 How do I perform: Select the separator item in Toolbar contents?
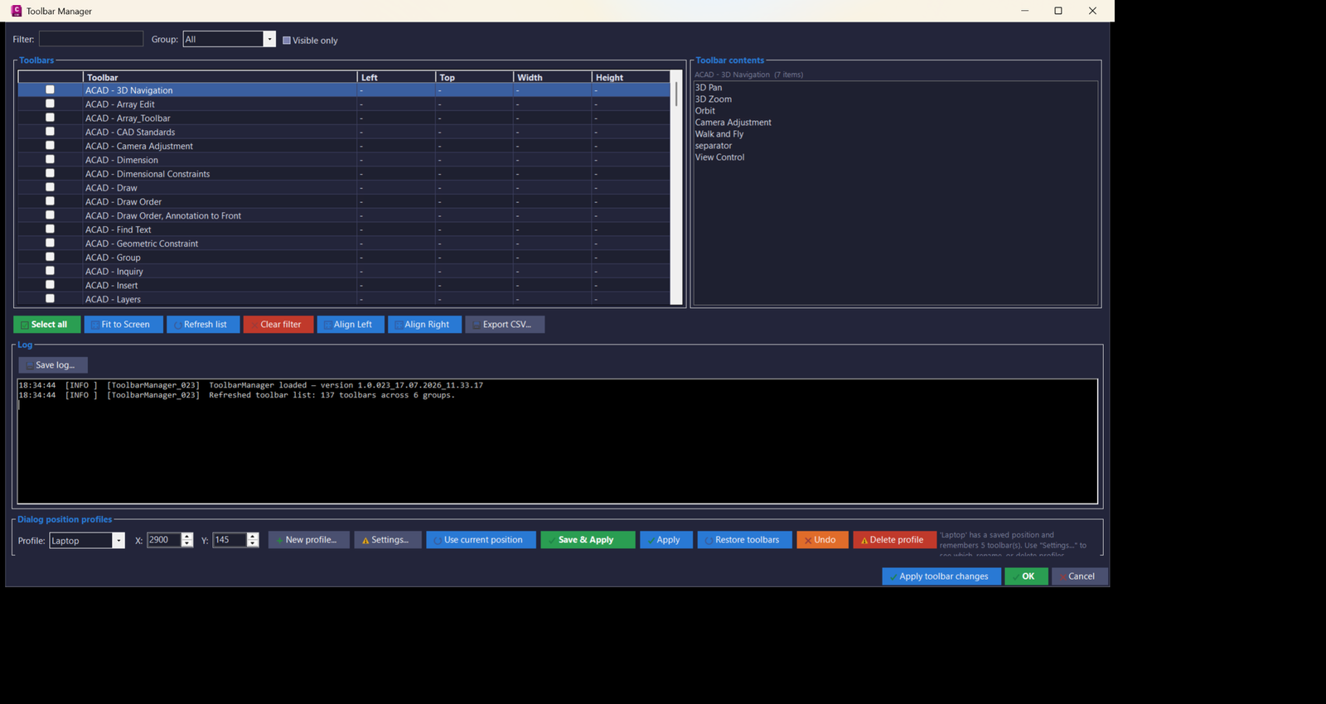(x=714, y=145)
